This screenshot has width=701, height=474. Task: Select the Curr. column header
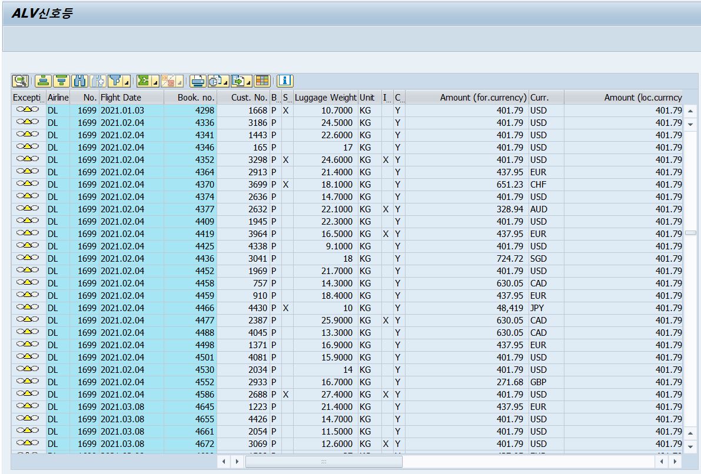pos(546,98)
